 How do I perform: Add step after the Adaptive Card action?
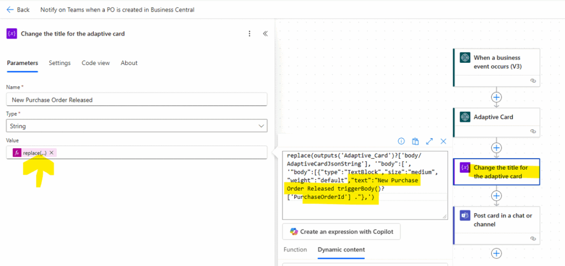[x=497, y=148]
